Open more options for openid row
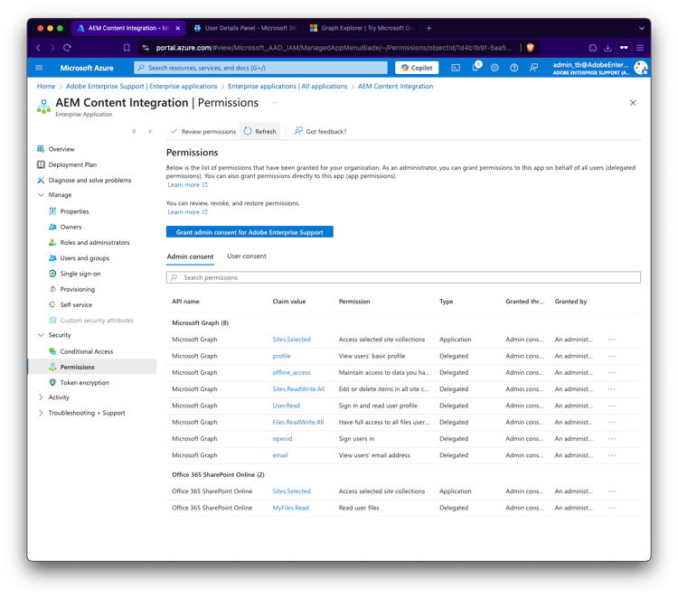Screen dimensions: 678x597 pos(611,438)
